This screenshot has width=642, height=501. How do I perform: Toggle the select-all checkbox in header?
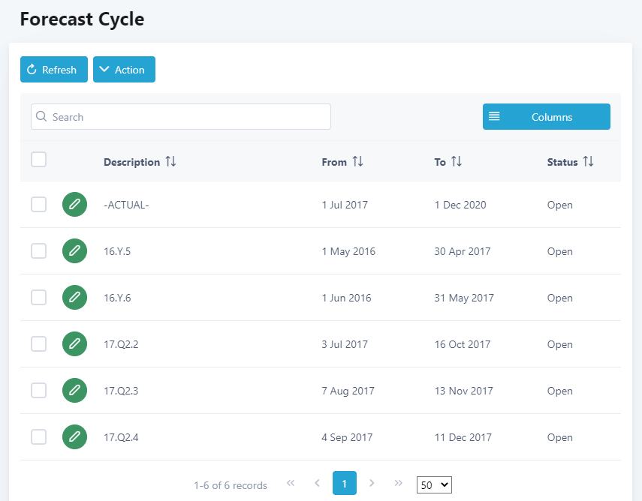click(x=38, y=159)
